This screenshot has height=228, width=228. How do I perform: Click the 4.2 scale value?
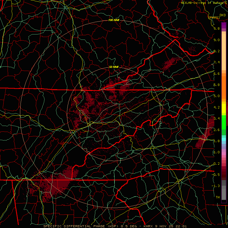(x=217, y=107)
